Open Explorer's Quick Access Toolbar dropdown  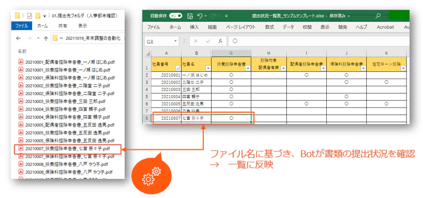click(x=44, y=16)
